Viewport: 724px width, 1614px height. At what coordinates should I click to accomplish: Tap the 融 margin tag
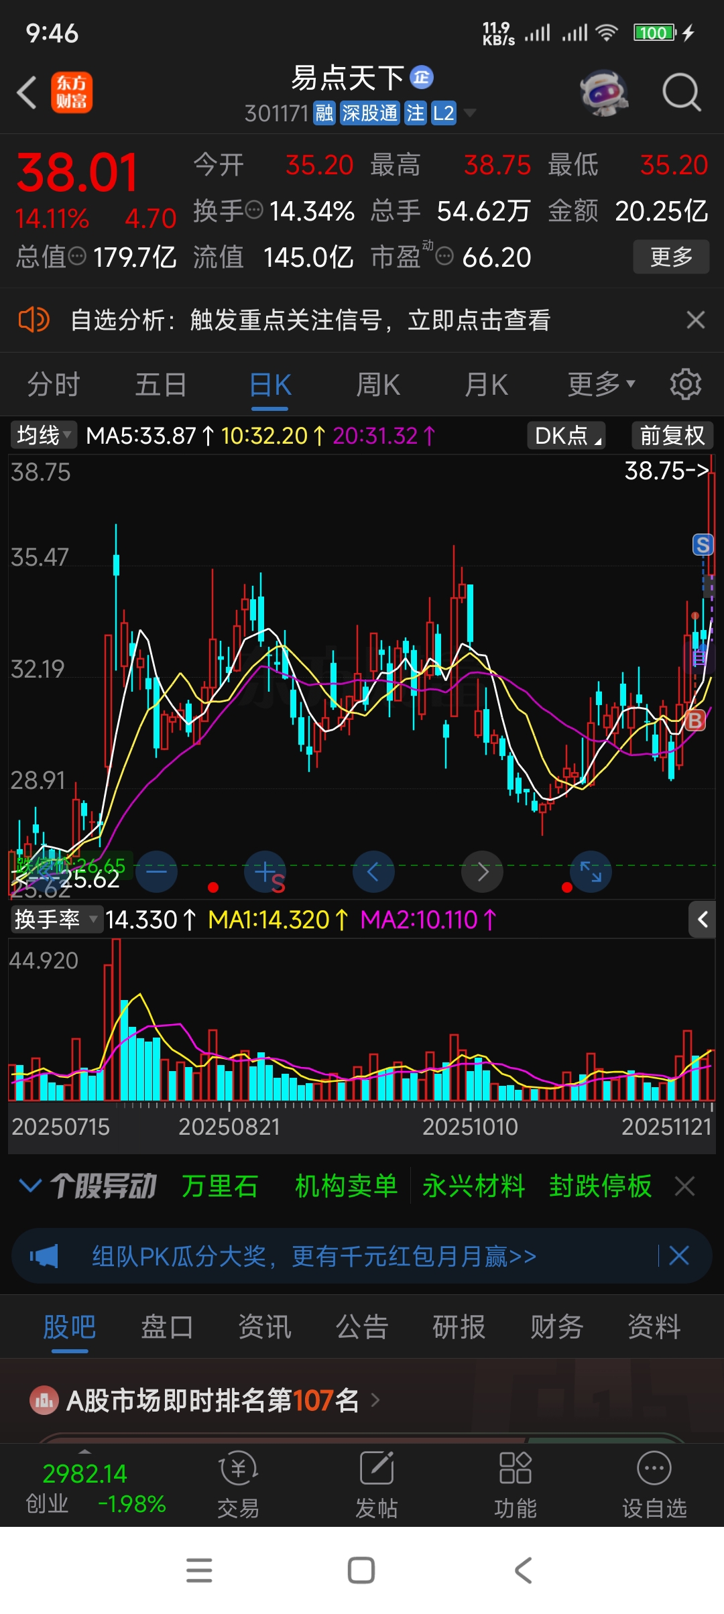tap(324, 113)
